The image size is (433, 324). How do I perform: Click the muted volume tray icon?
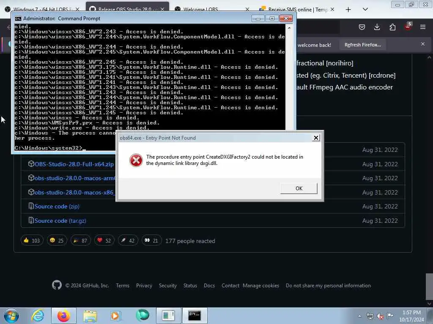click(x=380, y=316)
